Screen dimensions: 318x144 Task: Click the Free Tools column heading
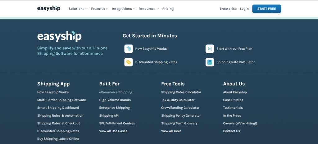coord(173,84)
